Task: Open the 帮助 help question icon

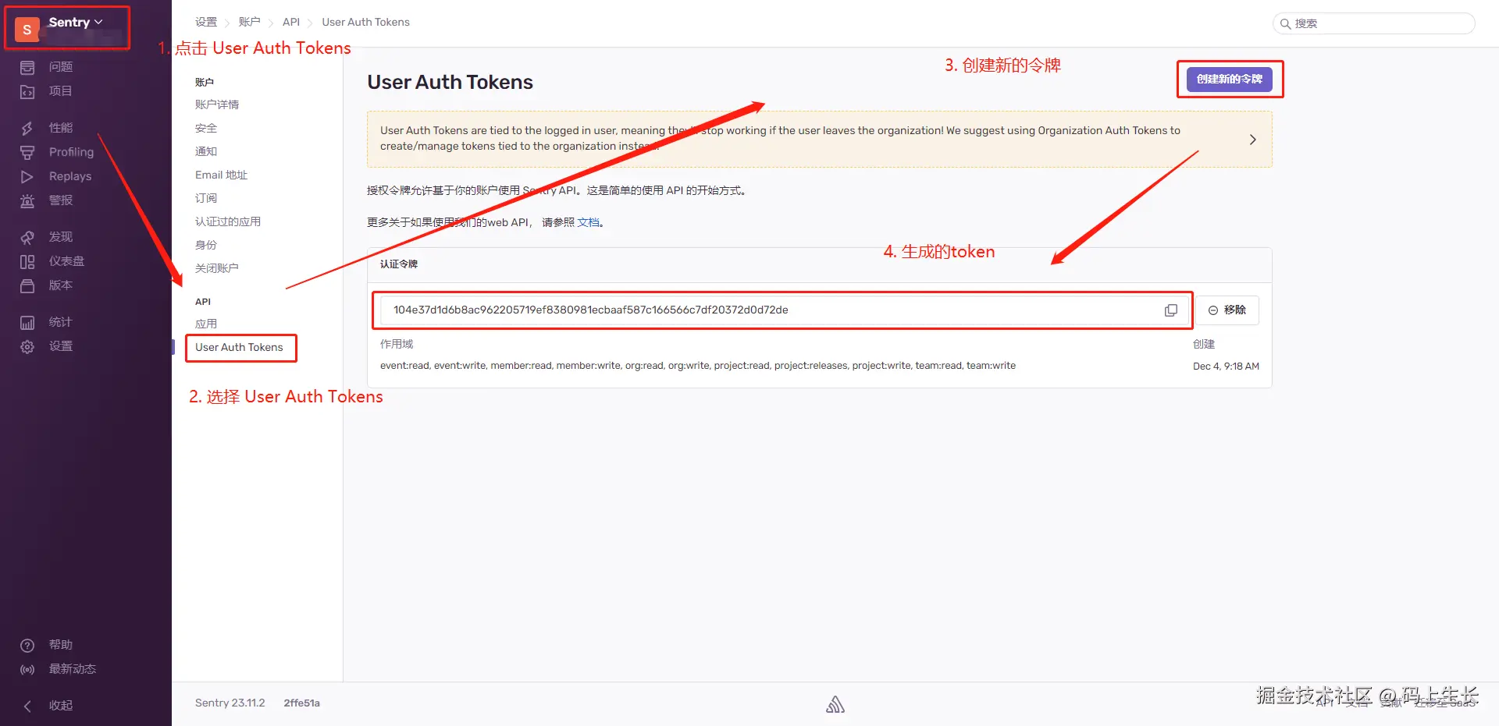Action: click(x=27, y=645)
